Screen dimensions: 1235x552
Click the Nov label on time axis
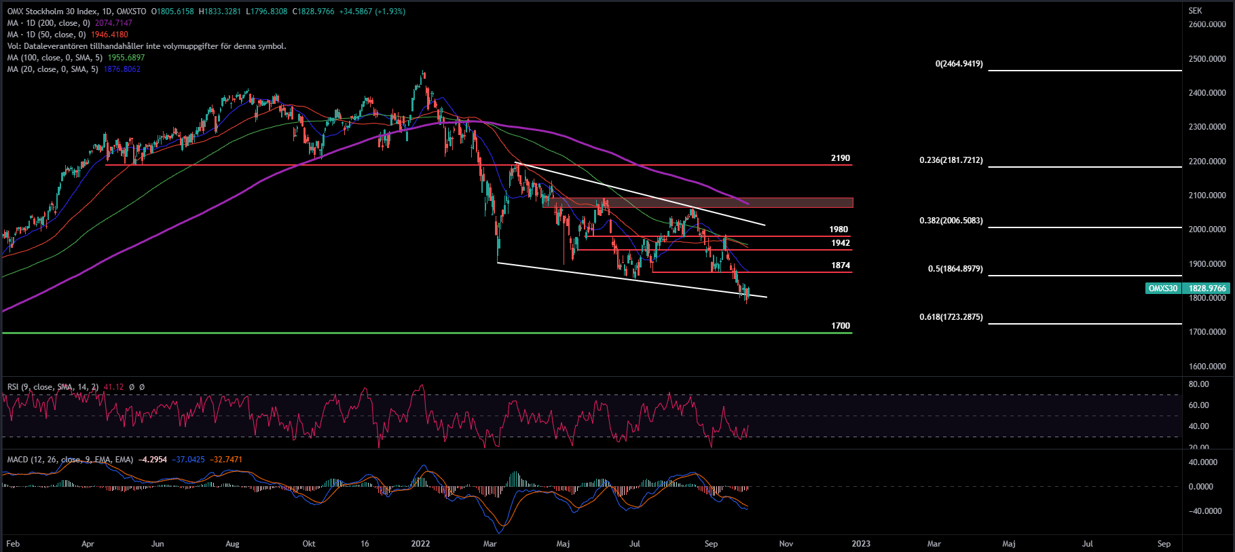click(786, 544)
